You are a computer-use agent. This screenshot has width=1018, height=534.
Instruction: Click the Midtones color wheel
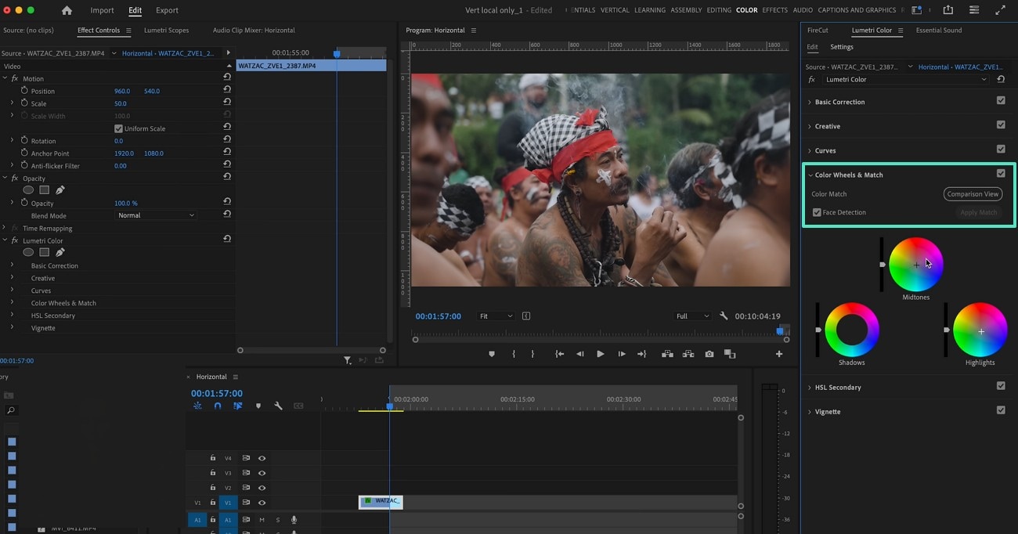point(916,265)
